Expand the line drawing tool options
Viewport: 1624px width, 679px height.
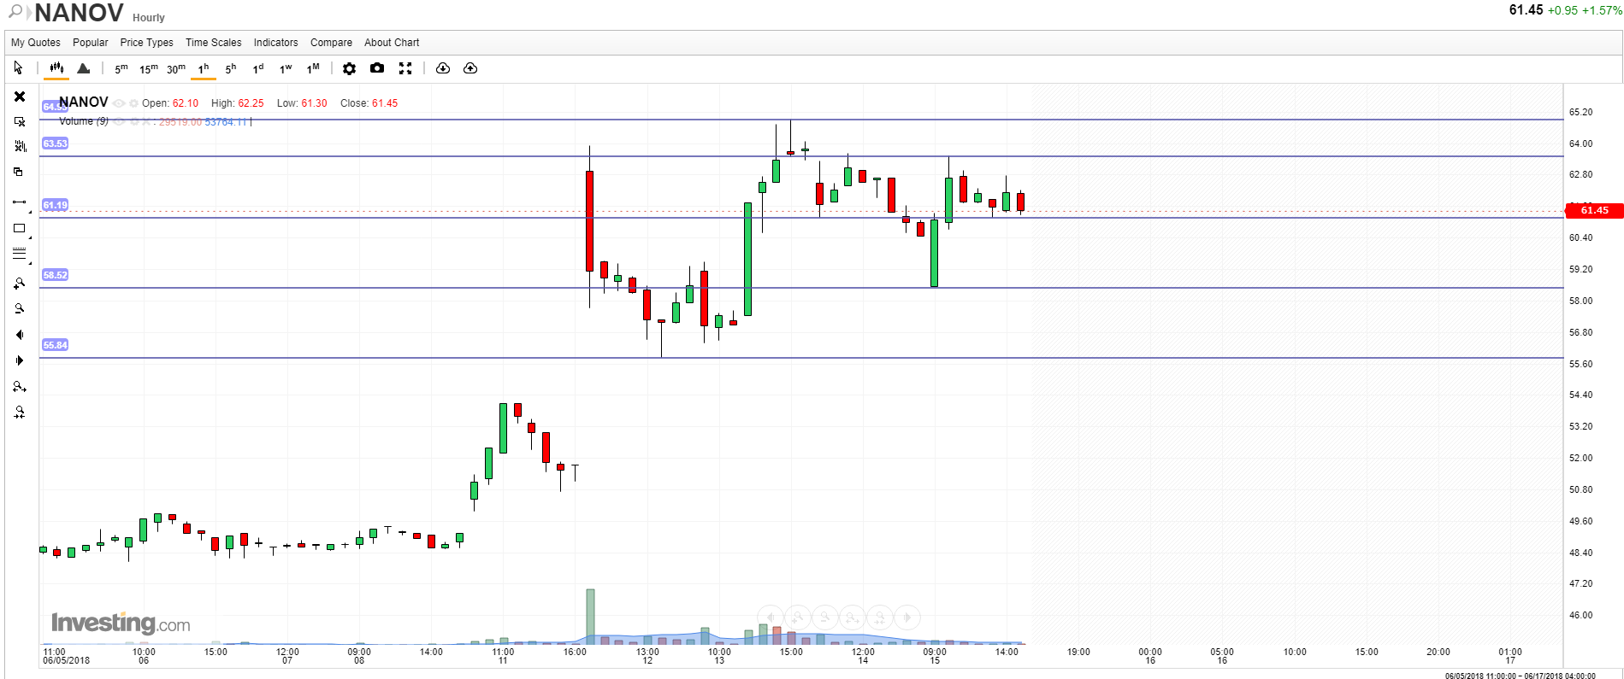[30, 210]
